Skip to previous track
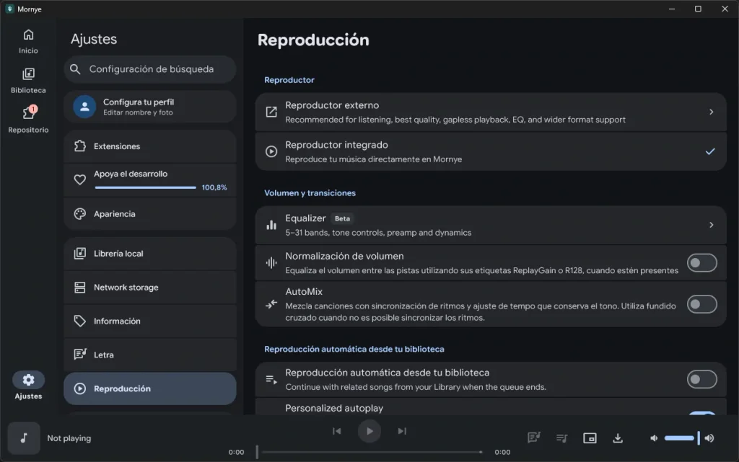Screen dimensions: 739x462 336,431
